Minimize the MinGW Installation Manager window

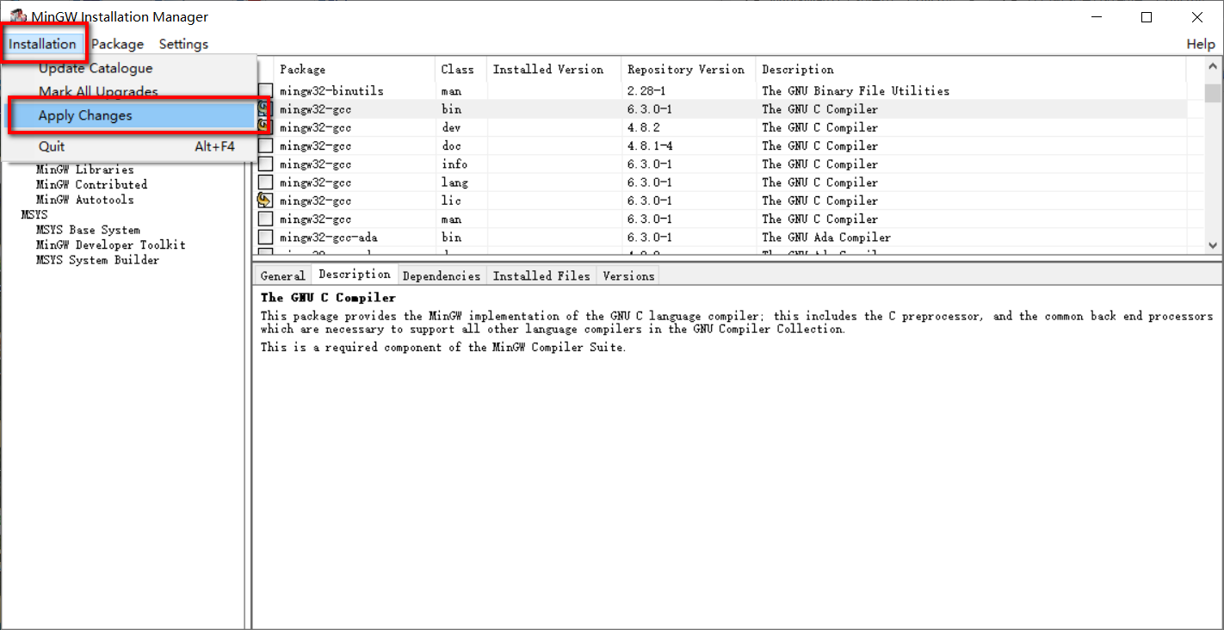click(x=1097, y=17)
